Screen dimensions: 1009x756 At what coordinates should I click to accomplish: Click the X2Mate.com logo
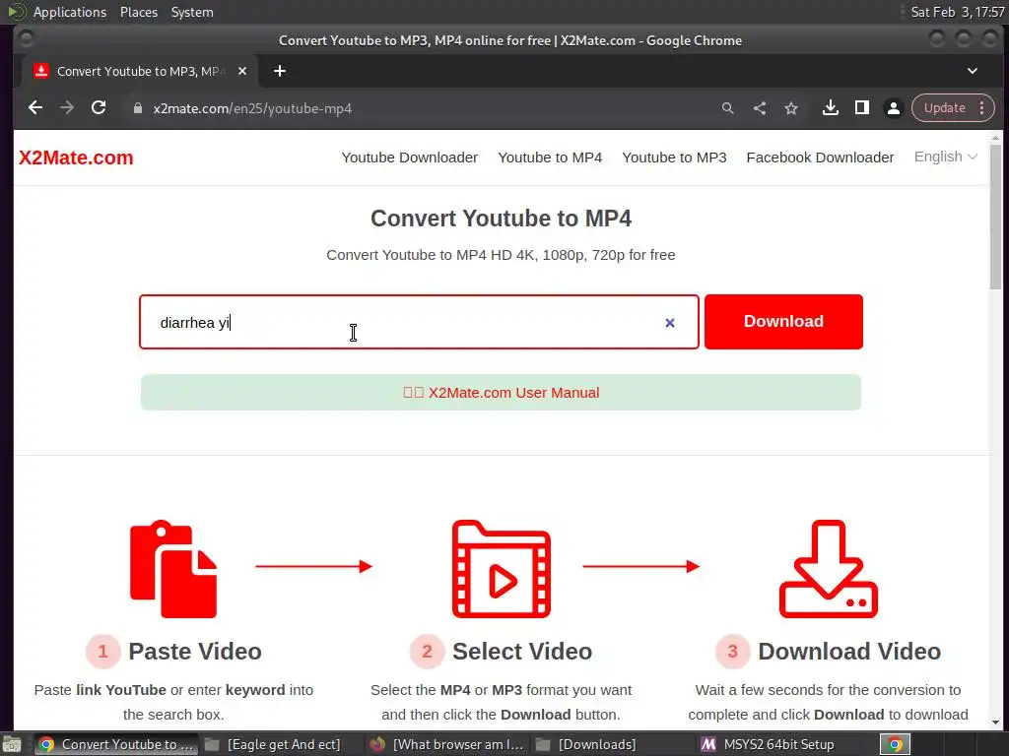click(x=76, y=157)
